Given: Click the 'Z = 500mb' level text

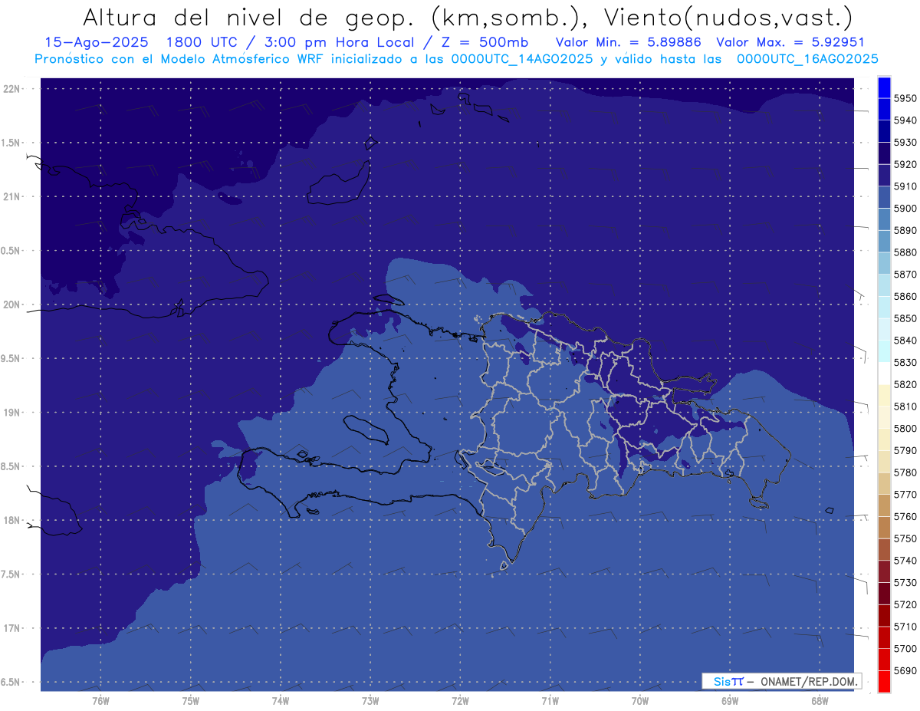Looking at the screenshot, I should point(483,43).
